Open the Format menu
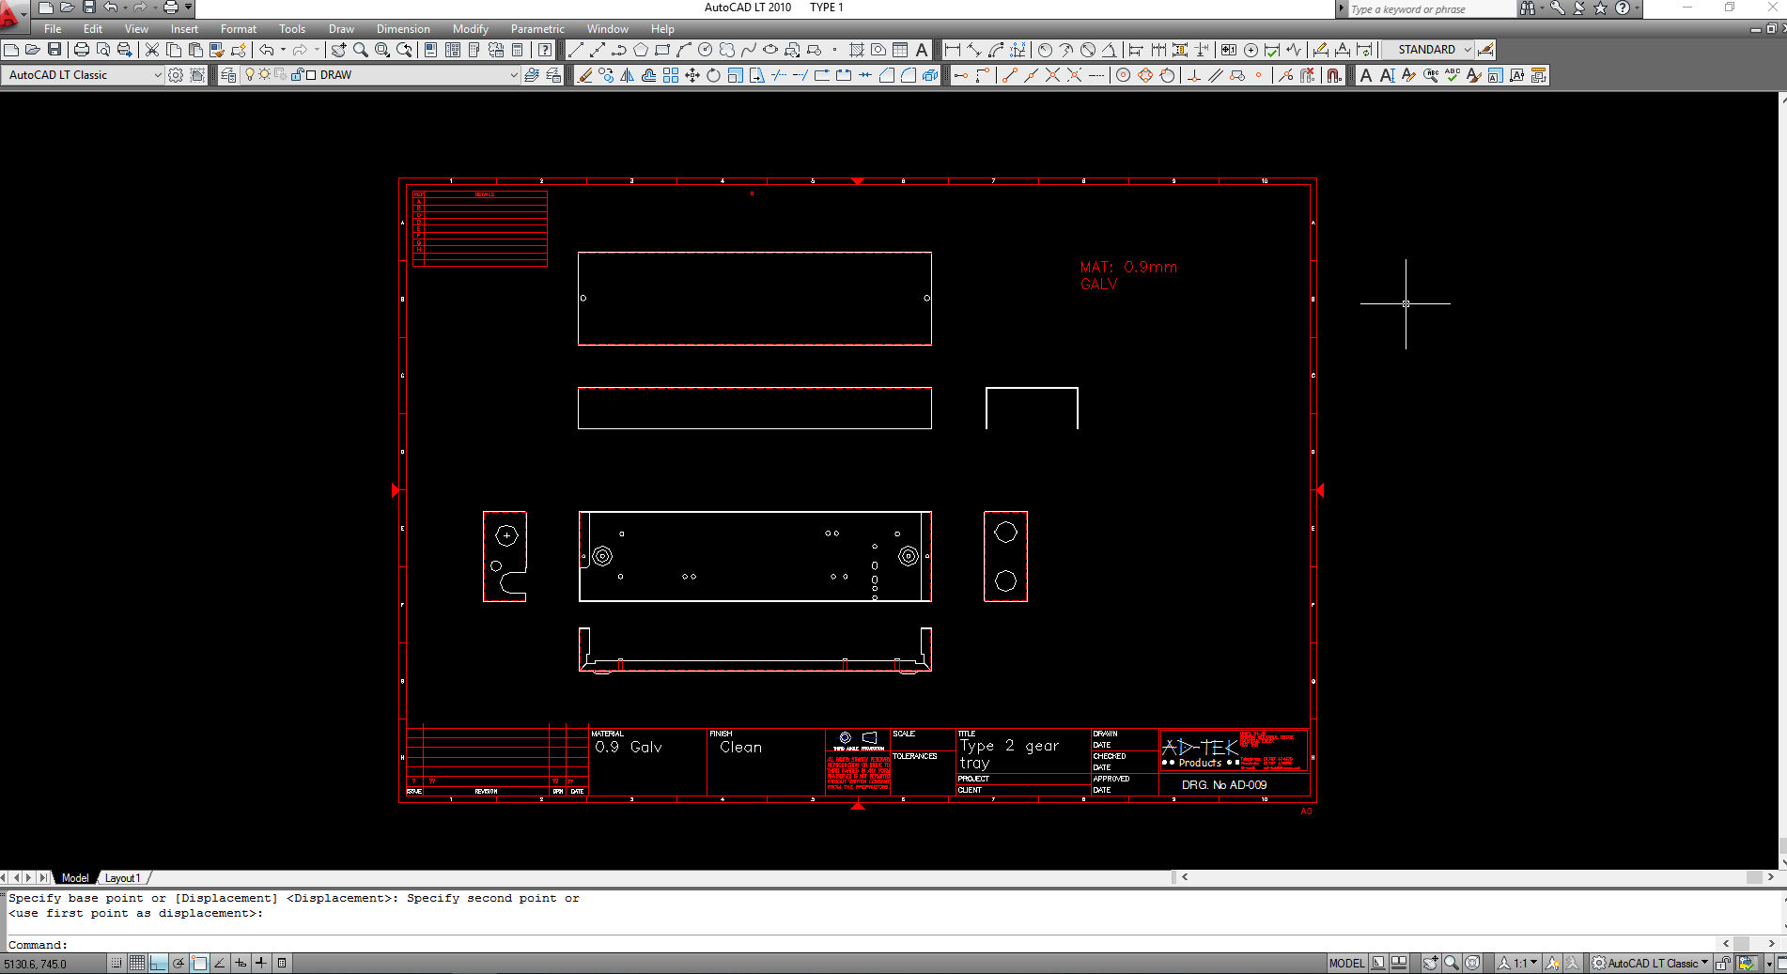The image size is (1787, 974). click(x=239, y=29)
